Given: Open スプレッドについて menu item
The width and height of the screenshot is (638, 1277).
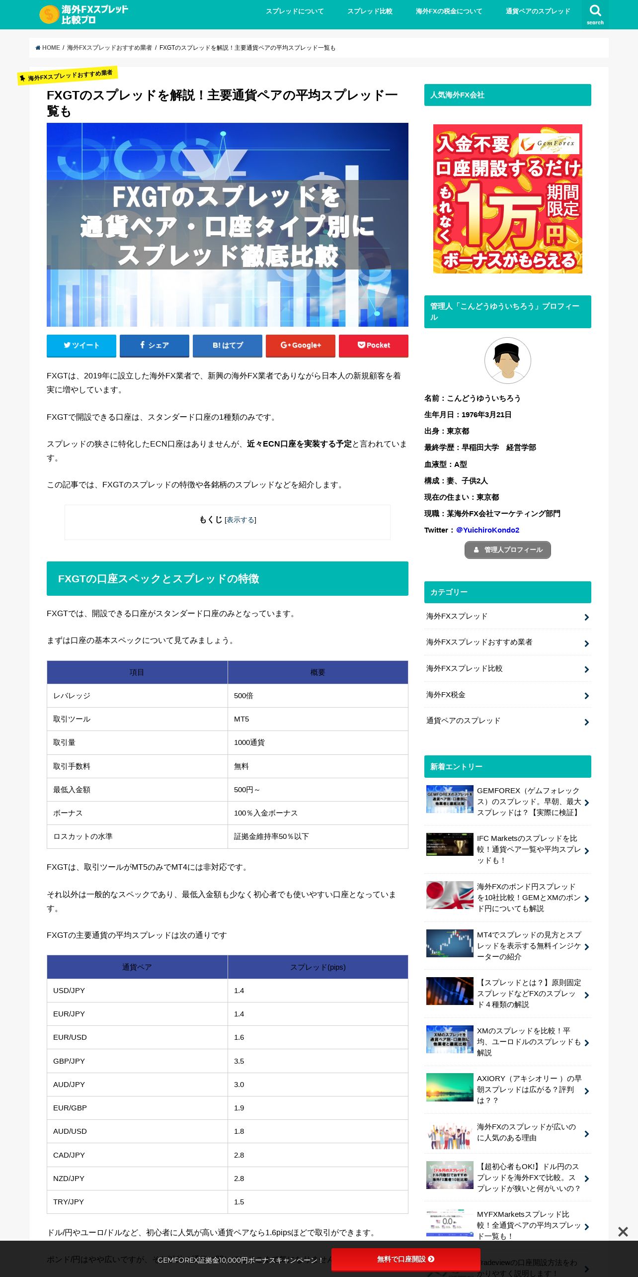Looking at the screenshot, I should pyautogui.click(x=295, y=11).
